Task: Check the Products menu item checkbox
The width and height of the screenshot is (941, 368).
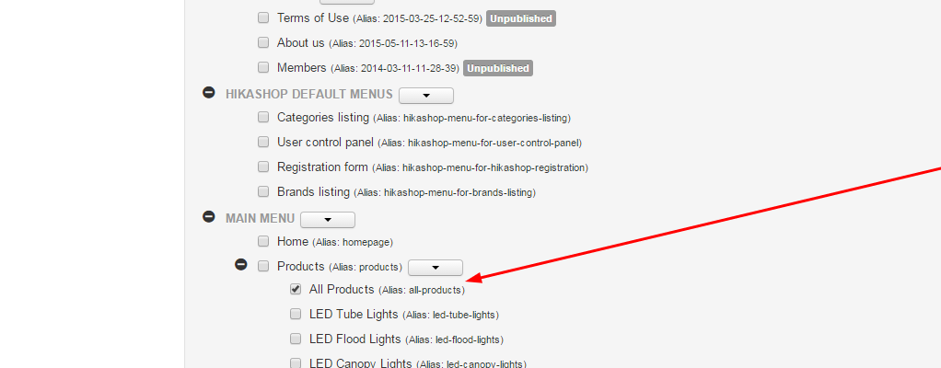Action: coord(263,266)
